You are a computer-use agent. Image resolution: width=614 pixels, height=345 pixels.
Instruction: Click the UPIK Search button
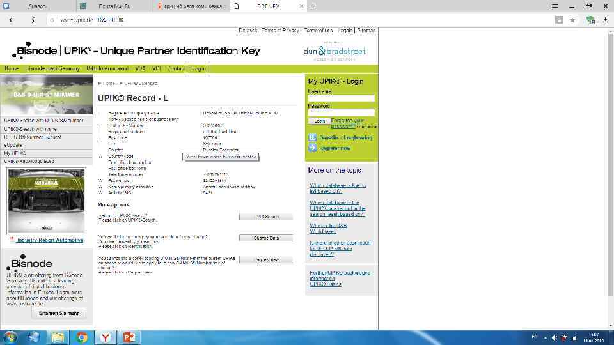coord(266,217)
